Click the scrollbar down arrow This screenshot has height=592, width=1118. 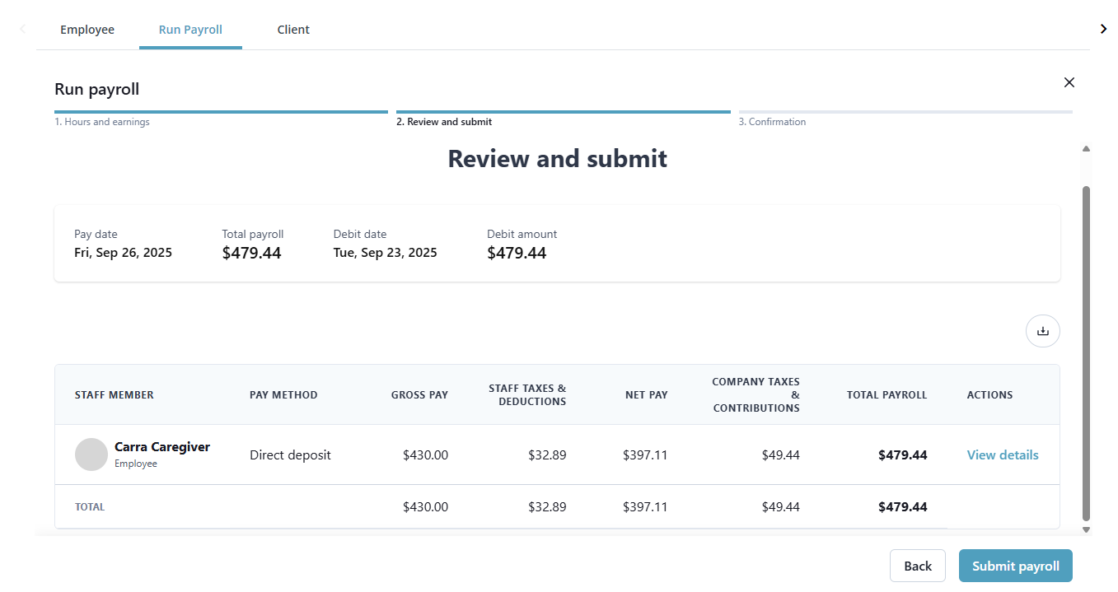(x=1086, y=529)
